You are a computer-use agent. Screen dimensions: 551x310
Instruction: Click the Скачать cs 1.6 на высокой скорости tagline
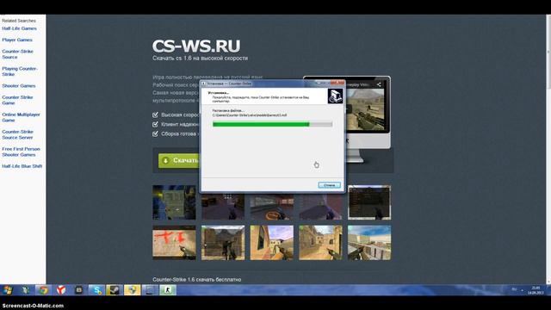pos(201,59)
